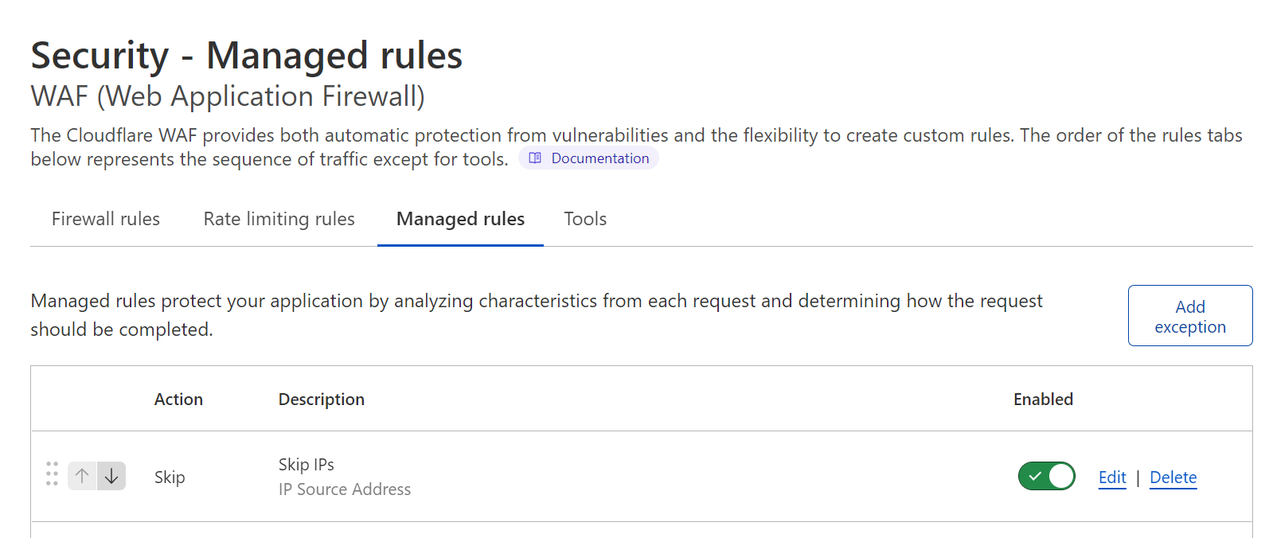The image size is (1269, 538).
Task: Click the Security - Managed rules page title
Action: (246, 55)
